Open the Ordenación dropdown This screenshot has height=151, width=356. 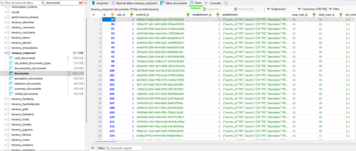(276, 9)
